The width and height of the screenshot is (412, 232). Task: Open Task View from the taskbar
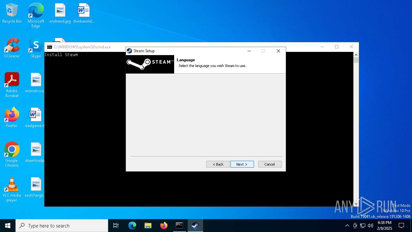click(116, 226)
